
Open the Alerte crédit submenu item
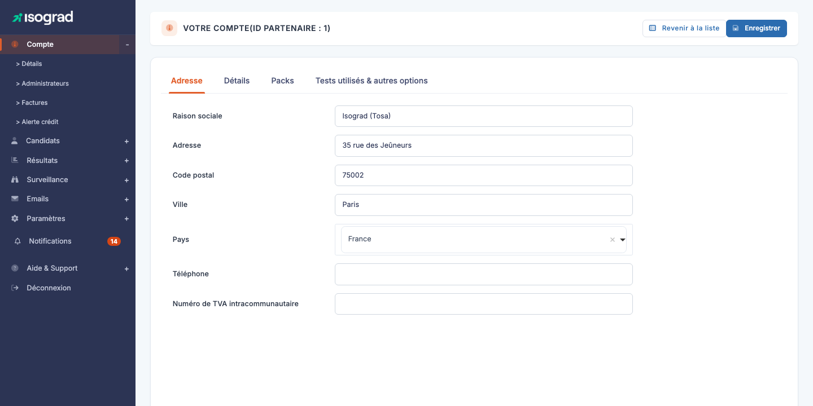[37, 122]
